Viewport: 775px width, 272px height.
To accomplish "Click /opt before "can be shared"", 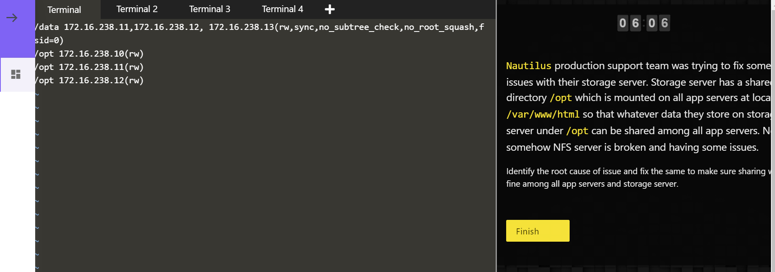I will coord(577,131).
